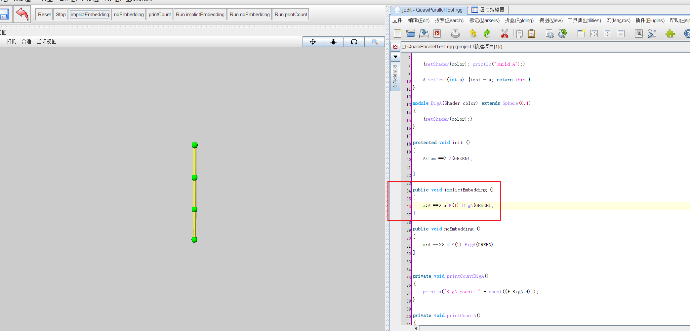
Task: Open the 折叠(Folding) menu
Action: 519,21
